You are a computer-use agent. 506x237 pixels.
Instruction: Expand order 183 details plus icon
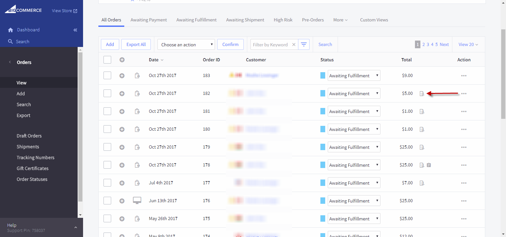pyautogui.click(x=122, y=76)
